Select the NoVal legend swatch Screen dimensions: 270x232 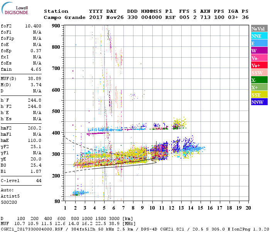click(x=258, y=29)
